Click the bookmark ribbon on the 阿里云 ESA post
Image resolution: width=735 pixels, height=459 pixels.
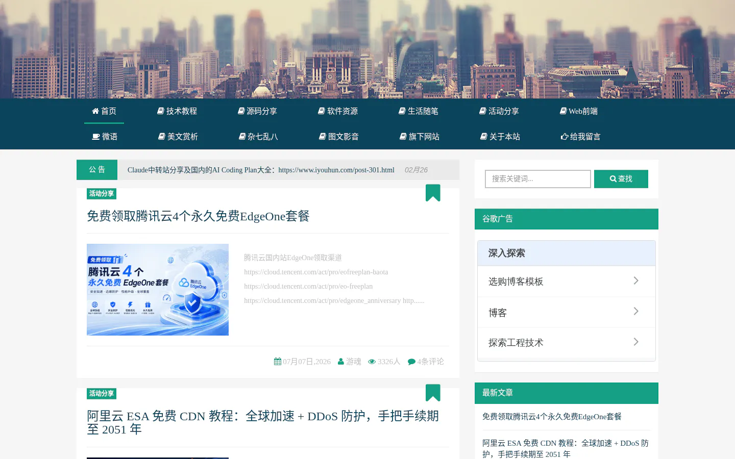pos(433,393)
